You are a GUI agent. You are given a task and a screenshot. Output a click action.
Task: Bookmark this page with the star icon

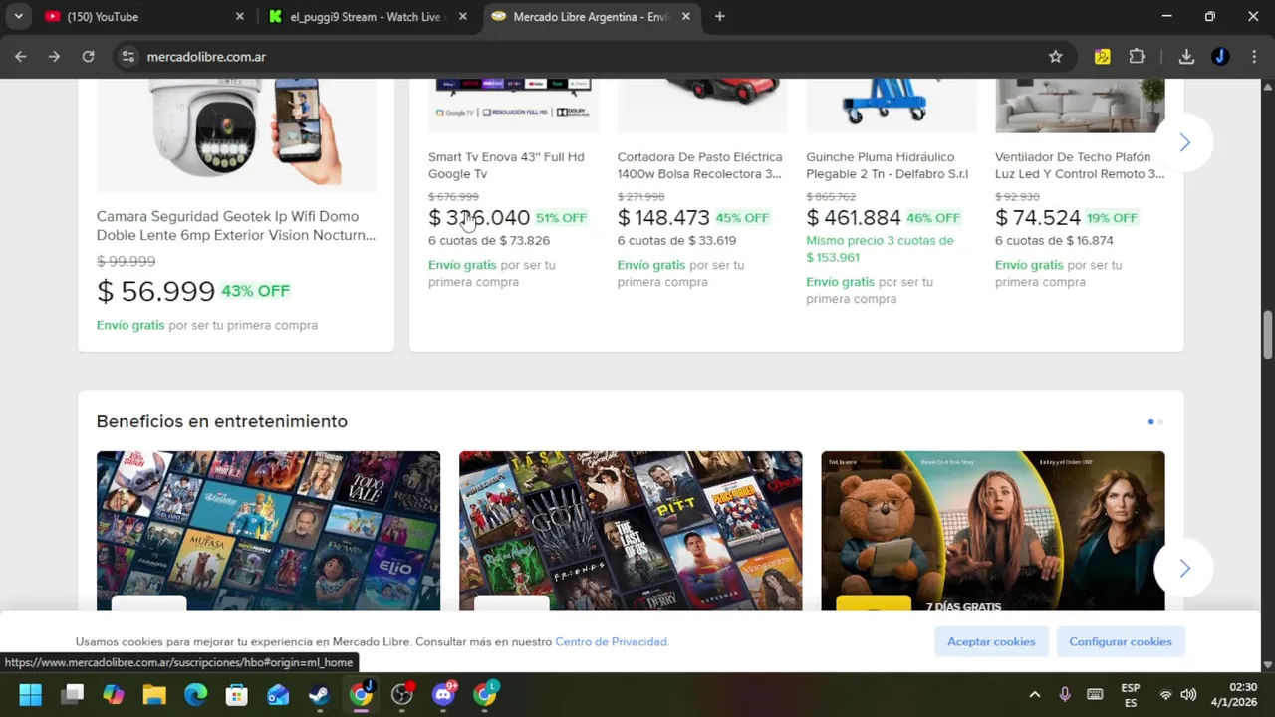[1056, 57]
